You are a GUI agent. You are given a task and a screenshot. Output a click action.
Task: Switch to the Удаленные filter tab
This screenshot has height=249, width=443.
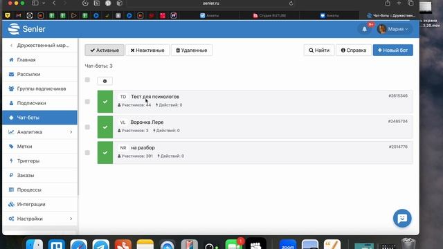tap(192, 50)
